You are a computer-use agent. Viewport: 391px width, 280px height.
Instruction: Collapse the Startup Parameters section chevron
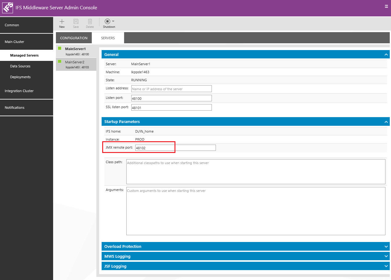click(x=386, y=122)
